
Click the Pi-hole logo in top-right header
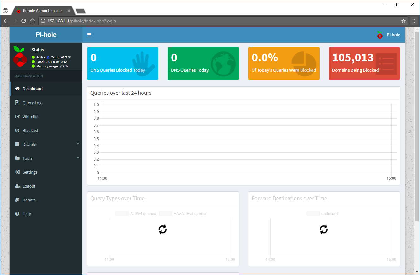(380, 35)
